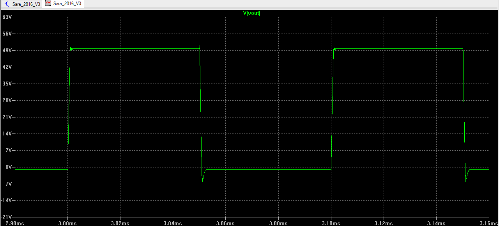Click the 2.98ms time axis label
This screenshot has height=226, width=499.
point(14,223)
